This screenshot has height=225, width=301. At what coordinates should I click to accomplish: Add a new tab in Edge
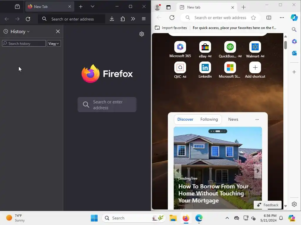click(243, 7)
